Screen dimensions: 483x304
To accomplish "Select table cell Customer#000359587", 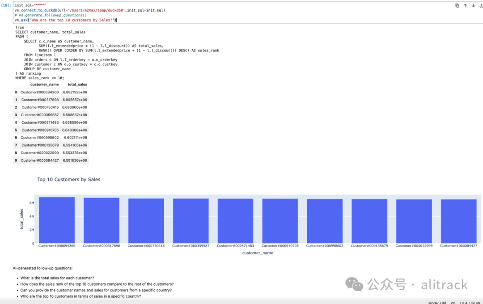I will (40, 115).
